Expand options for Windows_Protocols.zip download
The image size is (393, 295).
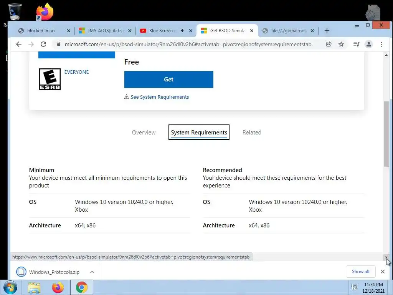92,272
